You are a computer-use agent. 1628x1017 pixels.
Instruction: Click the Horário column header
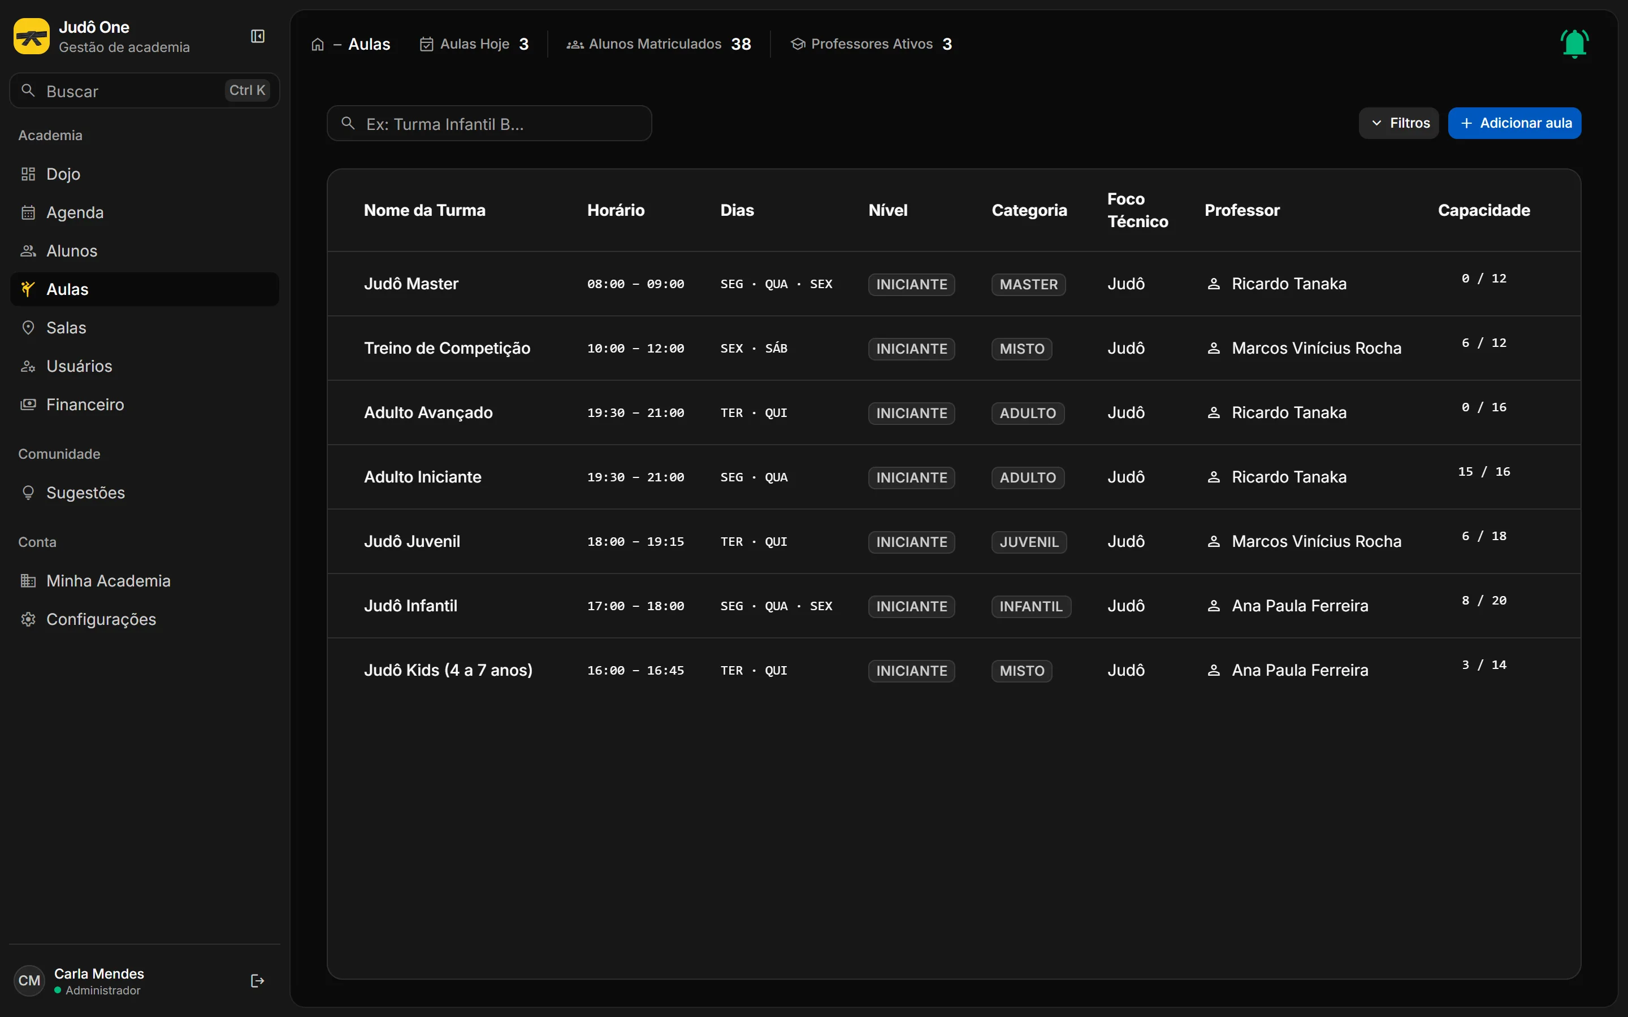point(616,211)
